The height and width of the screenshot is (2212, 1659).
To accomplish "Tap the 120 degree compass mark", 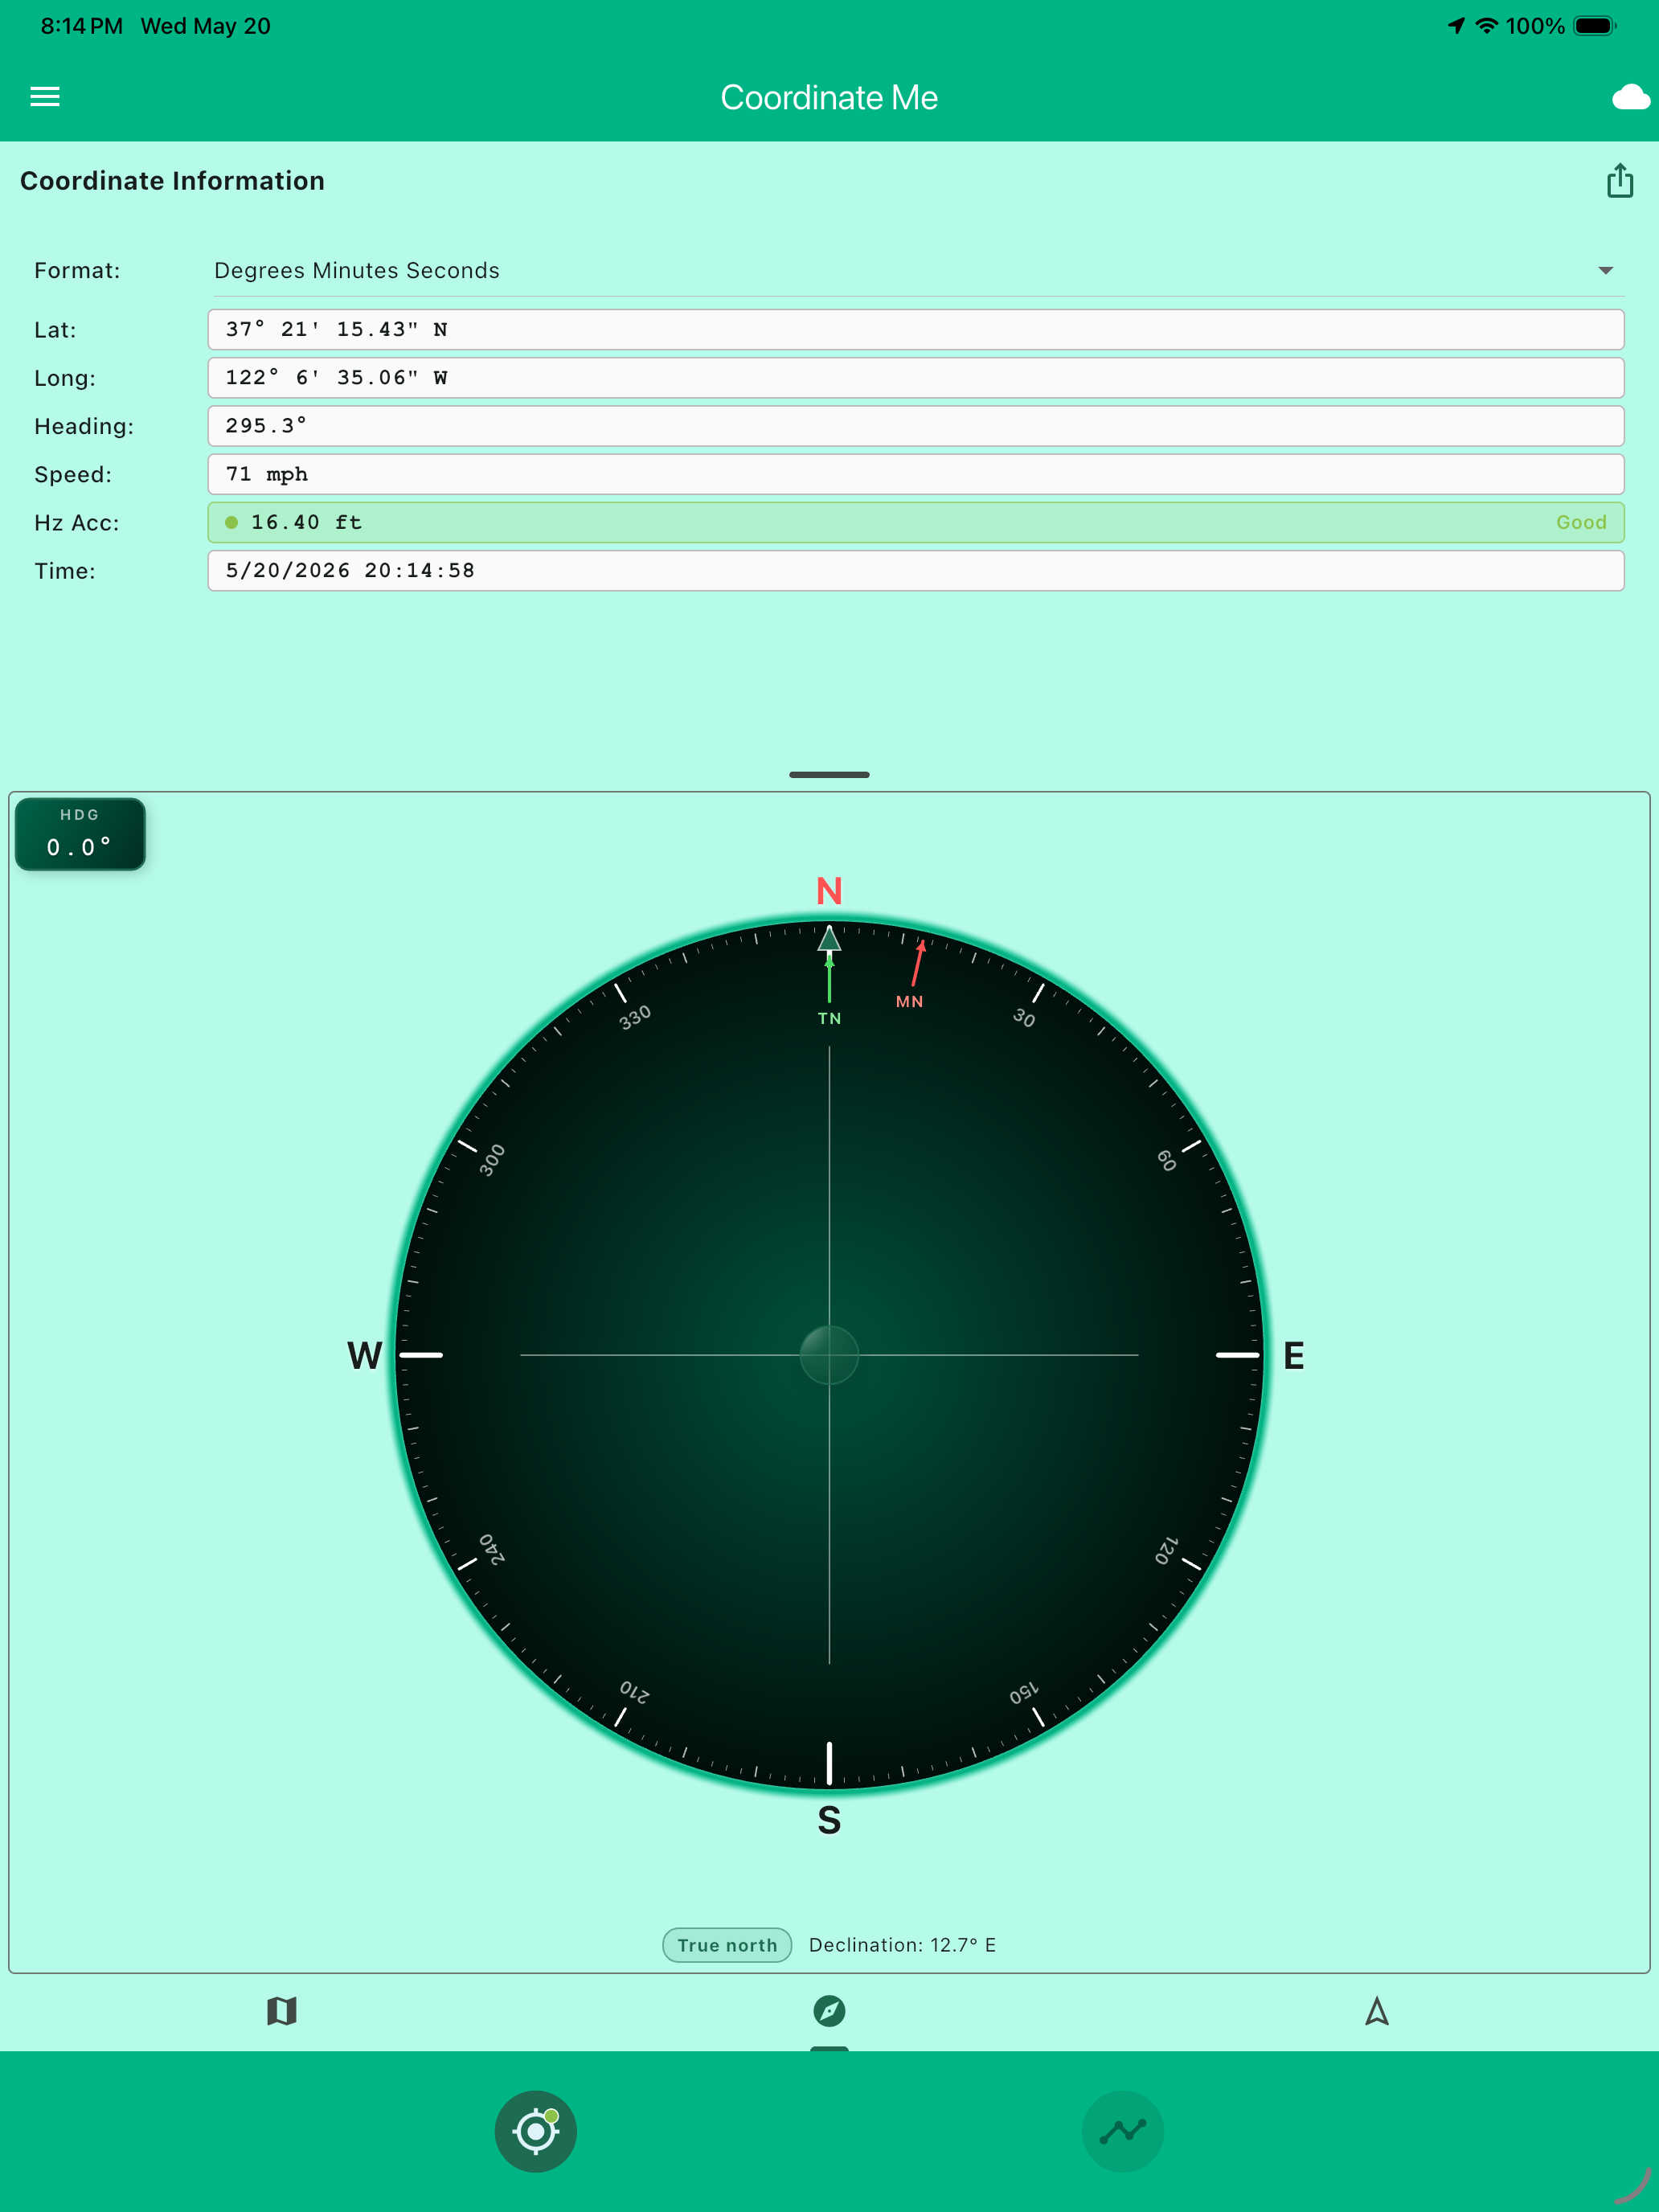I will (x=1166, y=1551).
